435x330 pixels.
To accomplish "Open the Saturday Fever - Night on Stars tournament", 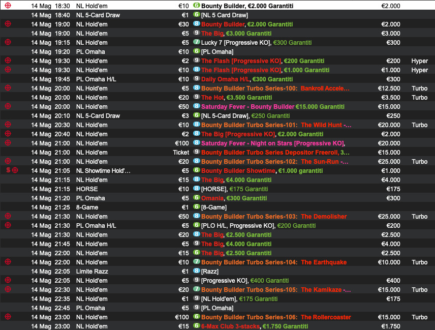I will tap(273, 143).
